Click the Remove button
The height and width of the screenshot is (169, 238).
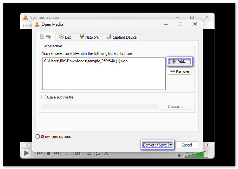(180, 71)
